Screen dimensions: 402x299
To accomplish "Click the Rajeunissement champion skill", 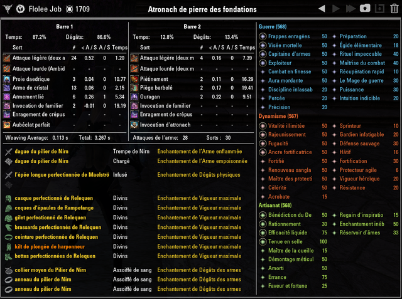I will click(287, 135).
